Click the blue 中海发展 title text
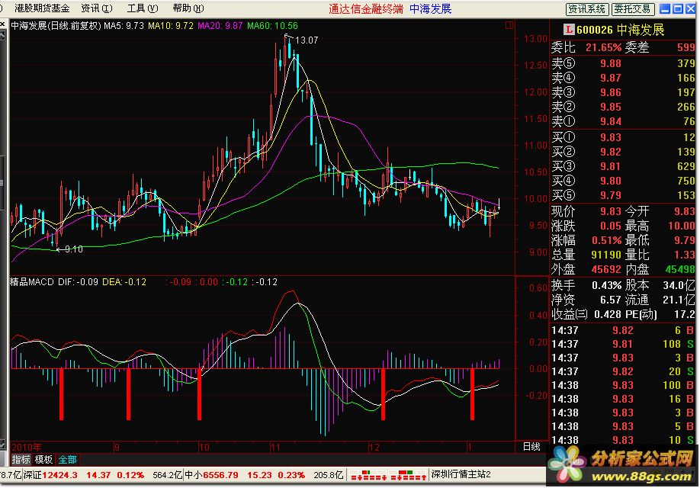Image resolution: width=700 pixels, height=488 pixels. 430,9
